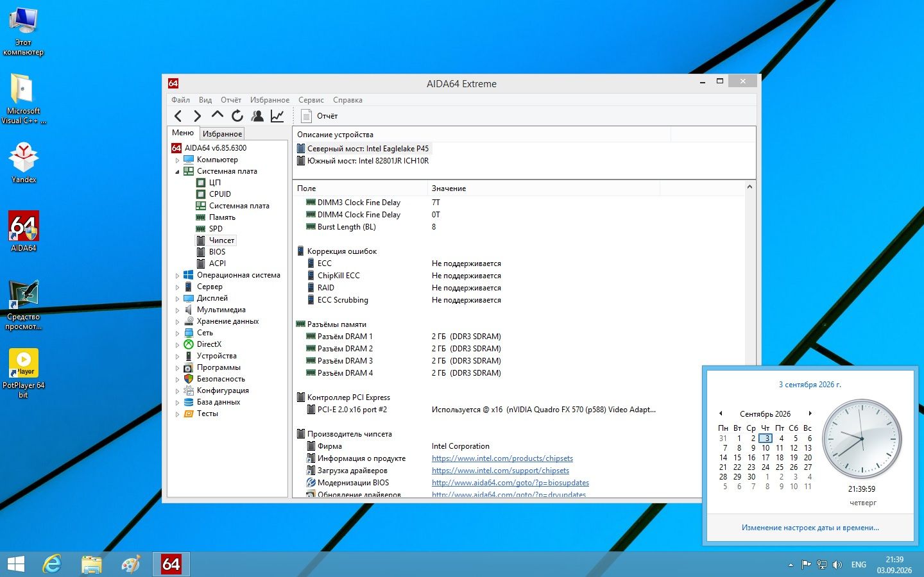Click the Windows Start button
924x577 pixels.
point(15,564)
